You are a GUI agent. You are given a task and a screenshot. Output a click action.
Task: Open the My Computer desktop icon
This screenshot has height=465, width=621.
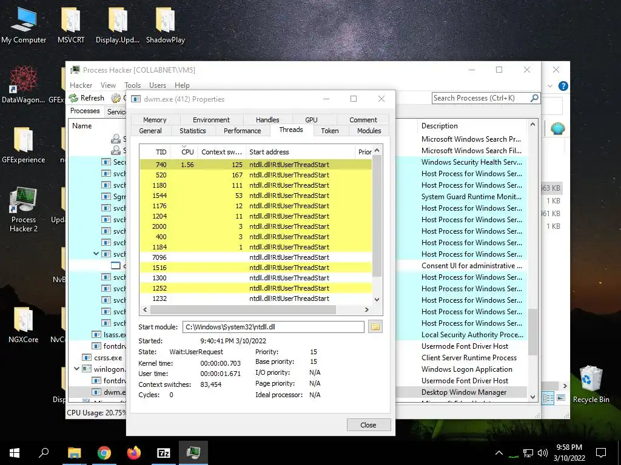tap(24, 24)
